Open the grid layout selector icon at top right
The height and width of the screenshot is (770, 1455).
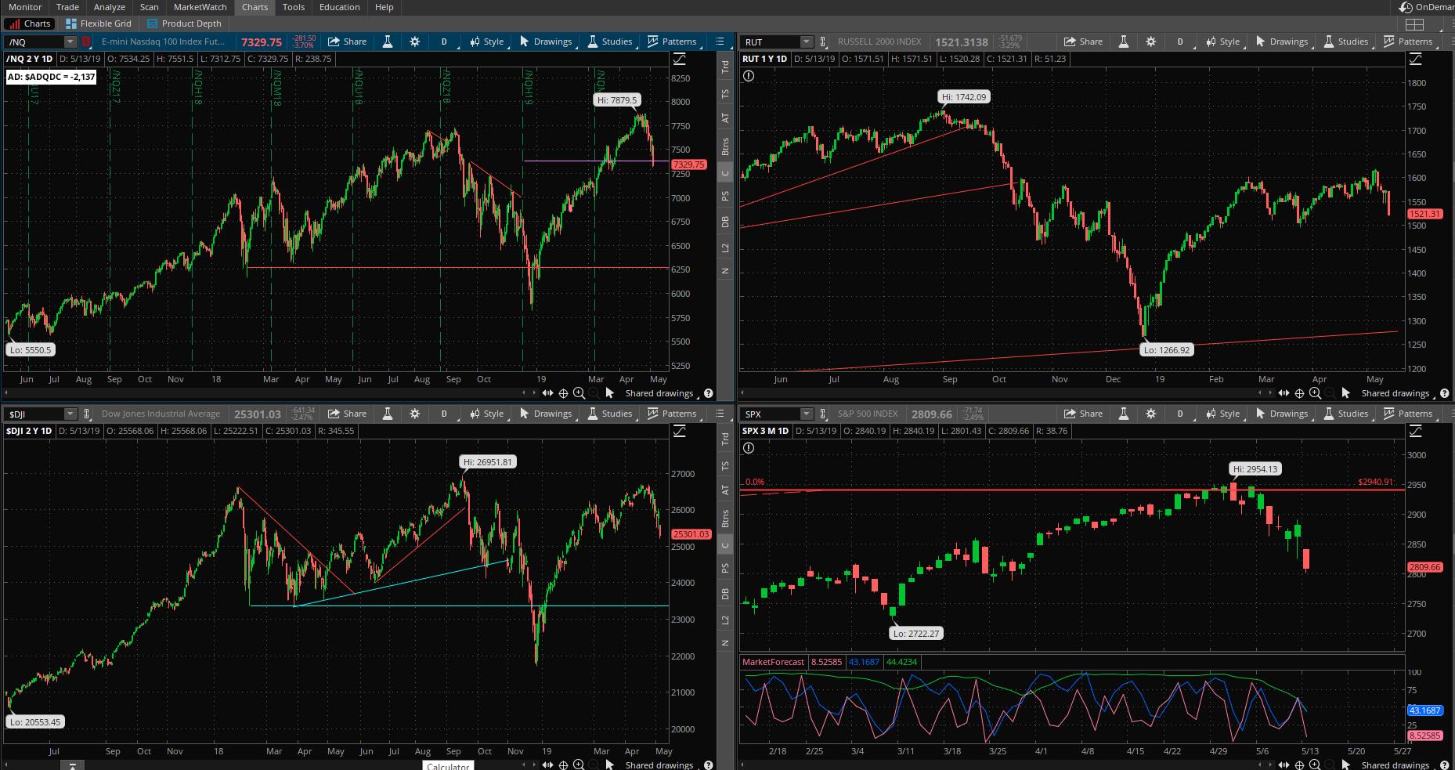point(1415,24)
